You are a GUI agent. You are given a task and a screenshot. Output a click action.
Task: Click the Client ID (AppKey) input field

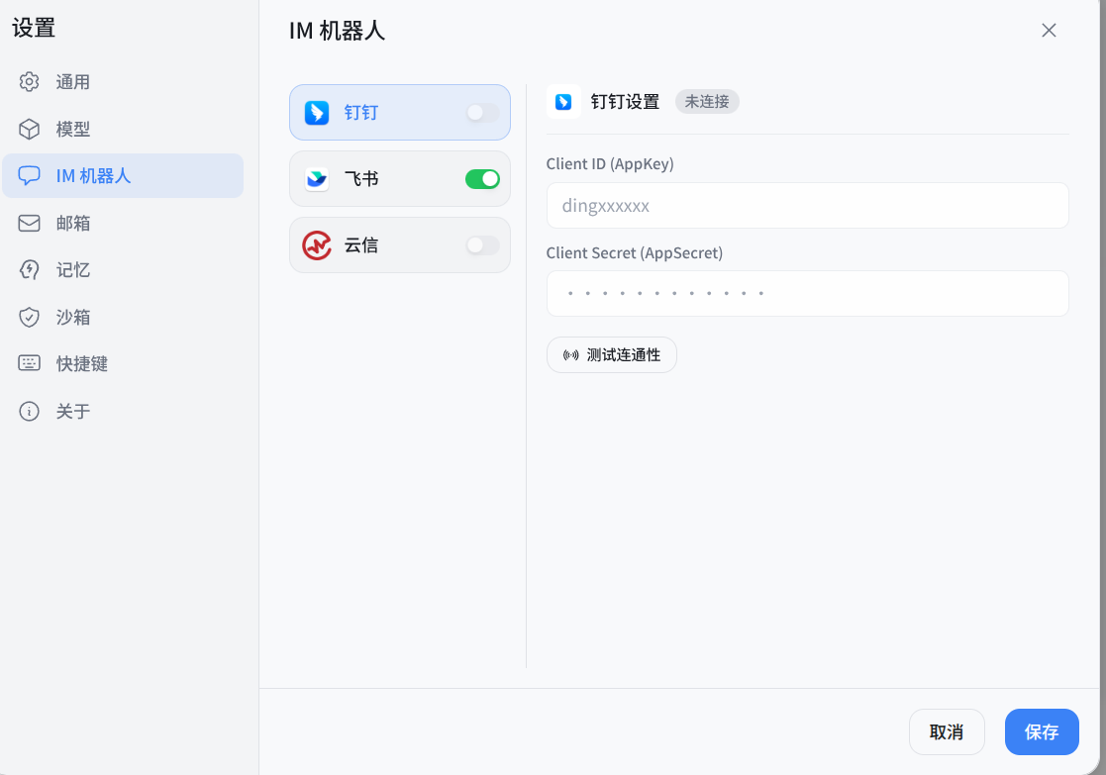pos(807,205)
